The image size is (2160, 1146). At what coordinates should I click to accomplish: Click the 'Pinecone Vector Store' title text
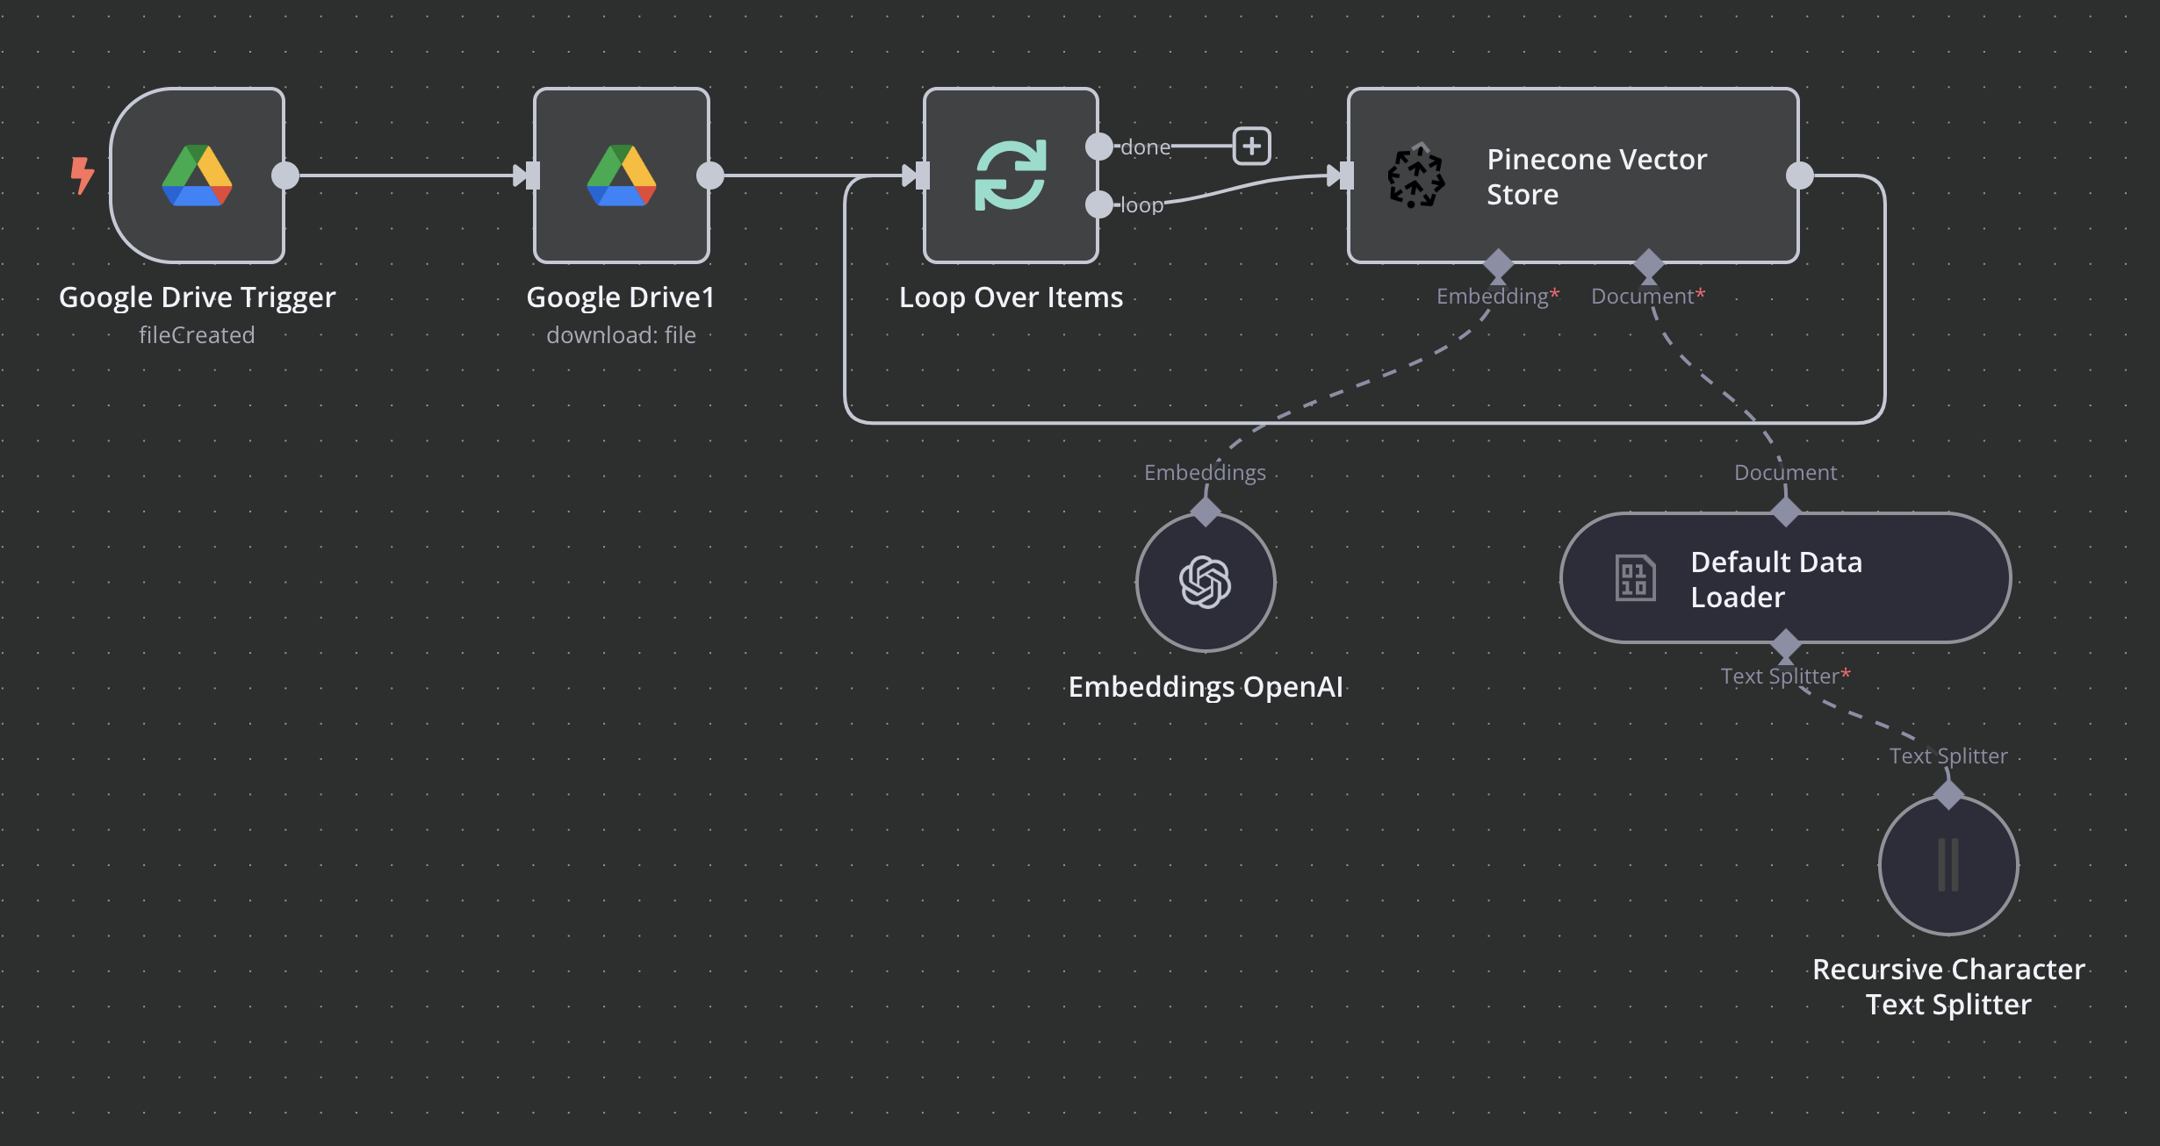(1596, 176)
